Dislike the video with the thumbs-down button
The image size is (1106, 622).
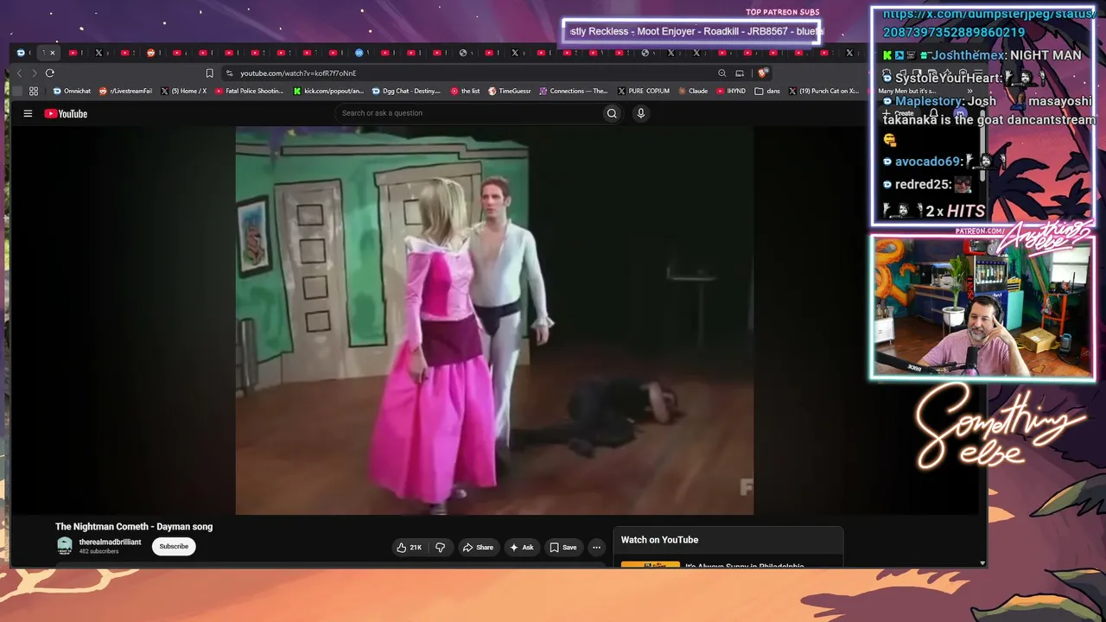440,547
